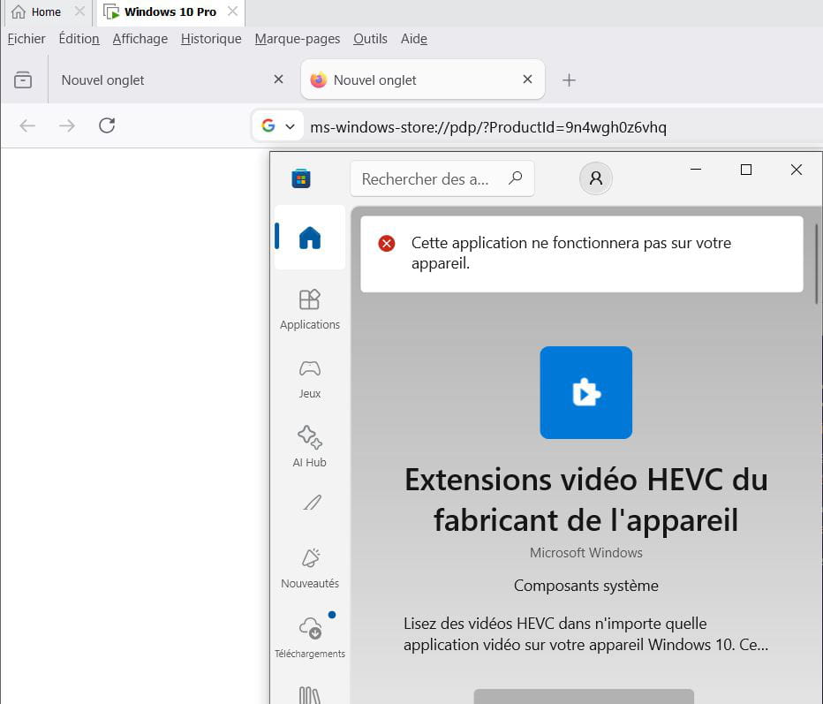
Task: Click the red error icon in notification
Action: tap(387, 244)
